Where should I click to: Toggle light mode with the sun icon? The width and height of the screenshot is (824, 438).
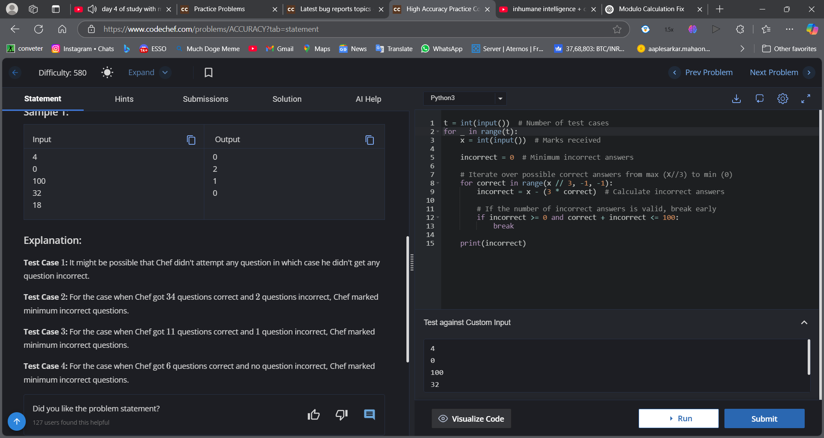[x=107, y=72]
